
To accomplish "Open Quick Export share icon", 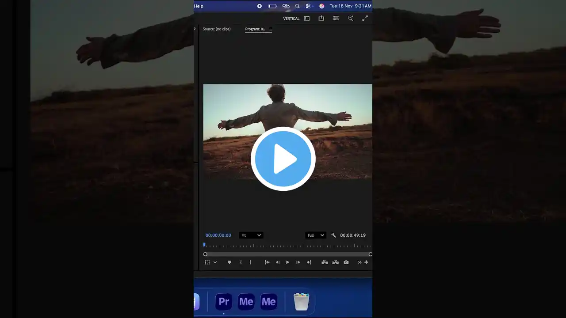I will coord(321,19).
